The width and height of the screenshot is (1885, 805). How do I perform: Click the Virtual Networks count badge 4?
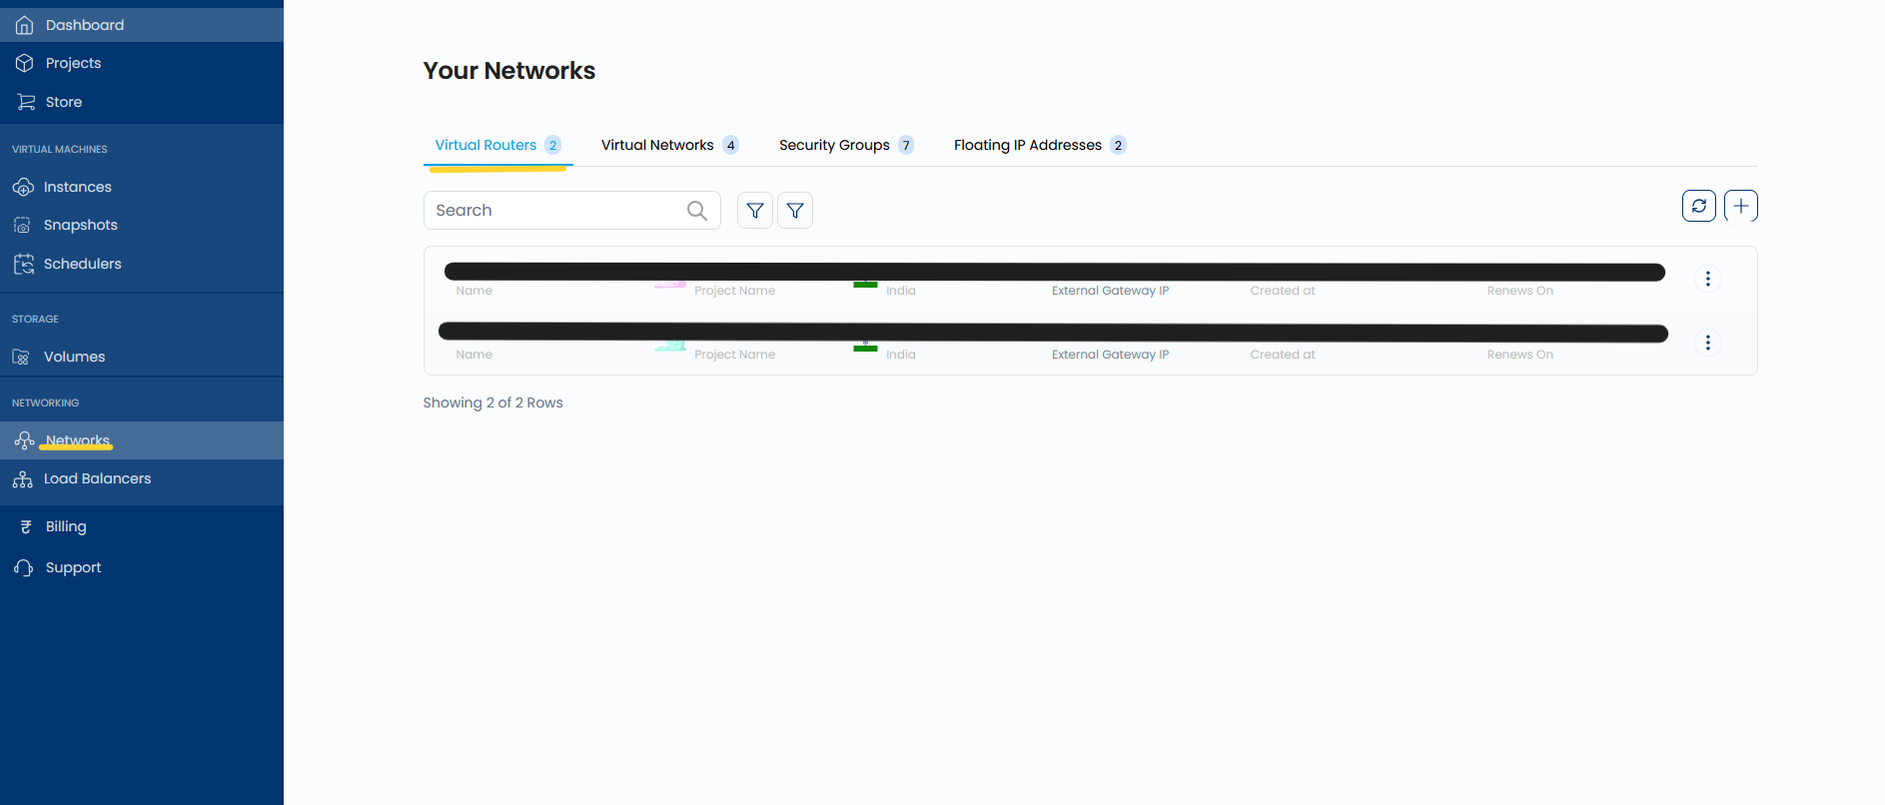pos(731,145)
